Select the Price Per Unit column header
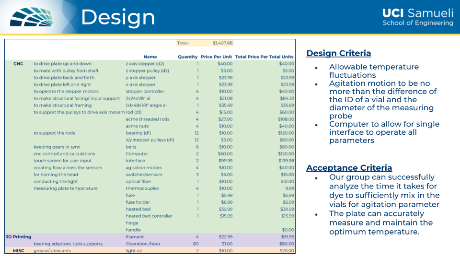The height and width of the screenshot is (259, 460). click(x=217, y=57)
